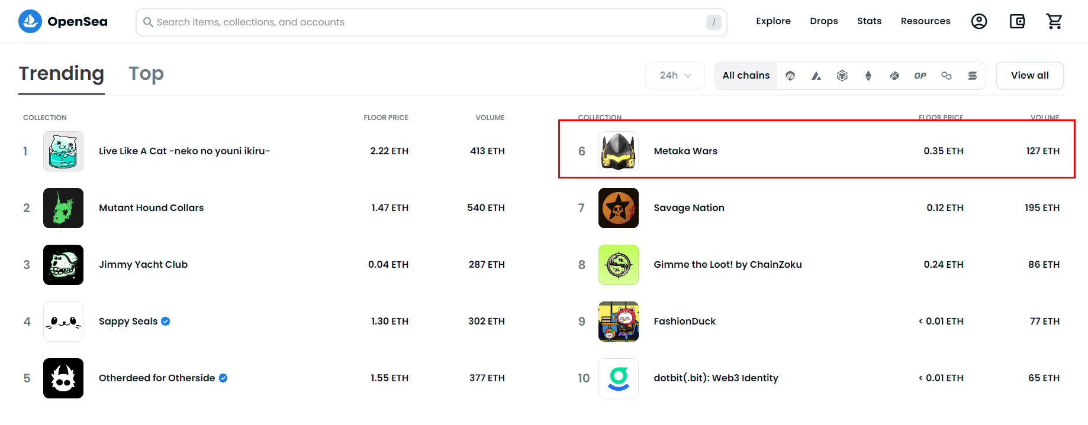Open Otherdeed for Otherside collection name
The height and width of the screenshot is (425, 1088).
(x=157, y=378)
